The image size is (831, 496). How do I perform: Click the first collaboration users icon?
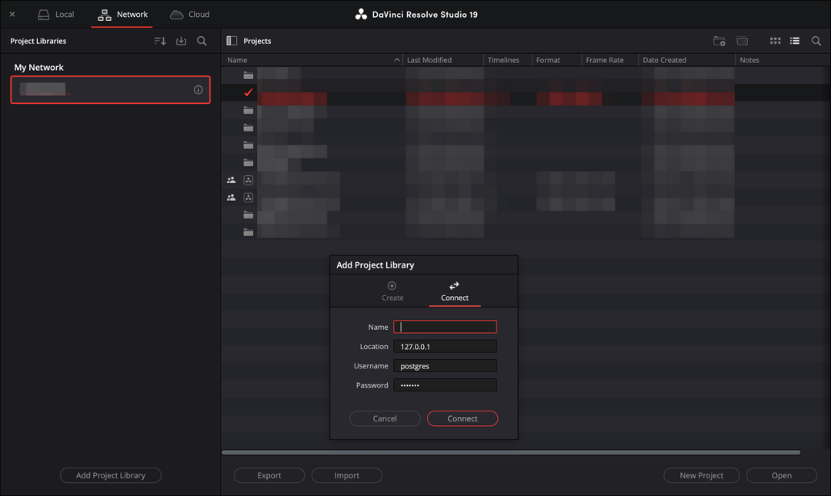[x=231, y=180]
